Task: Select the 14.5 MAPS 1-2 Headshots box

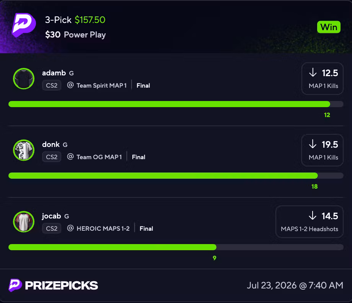Action: (310, 222)
